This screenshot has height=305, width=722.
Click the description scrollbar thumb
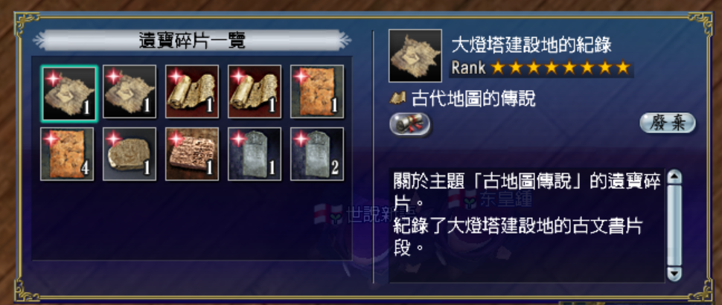674,225
